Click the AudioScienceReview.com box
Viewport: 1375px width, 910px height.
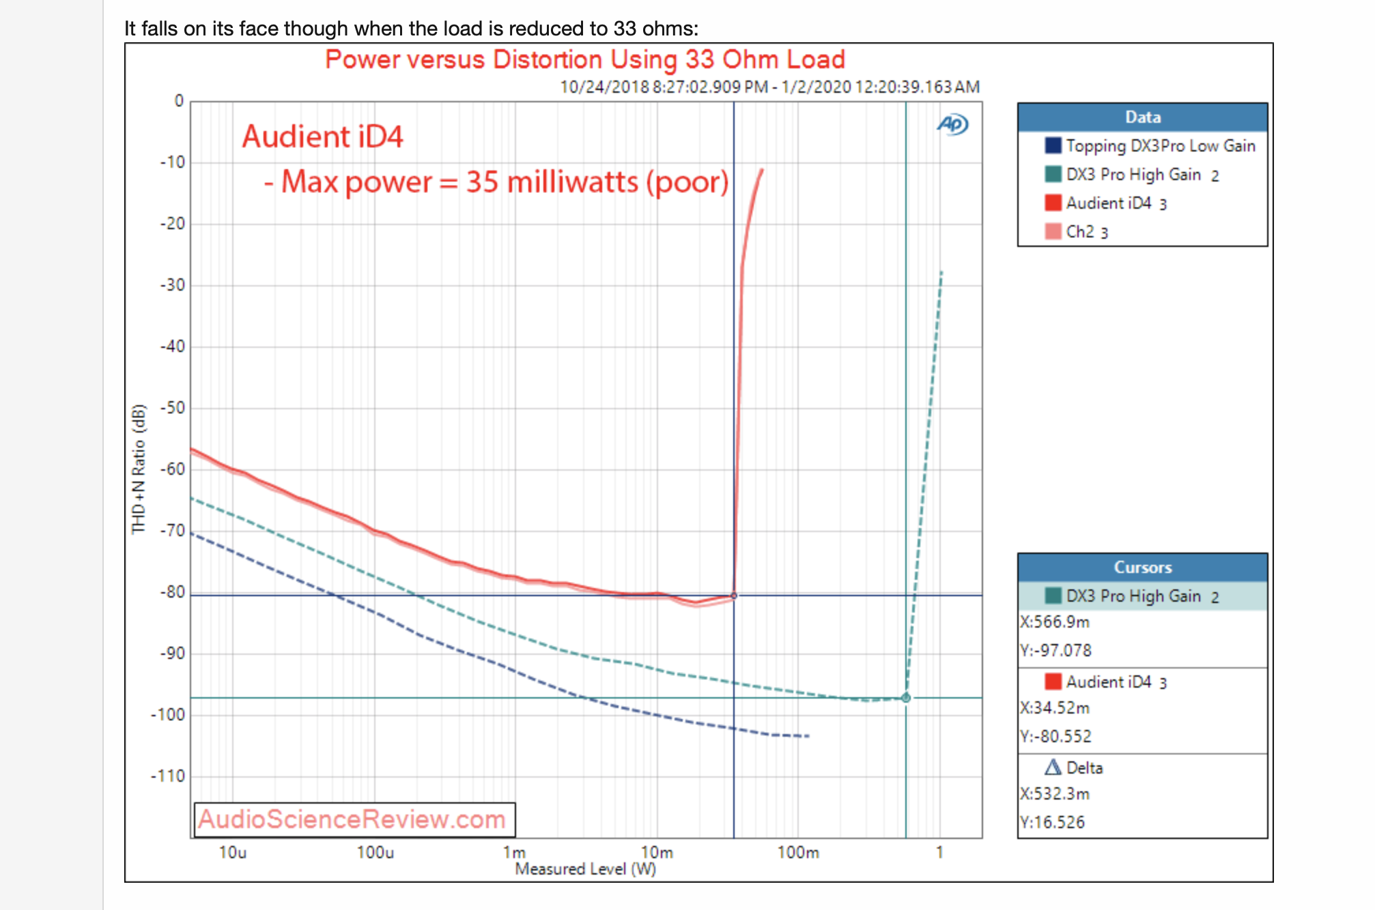(354, 819)
